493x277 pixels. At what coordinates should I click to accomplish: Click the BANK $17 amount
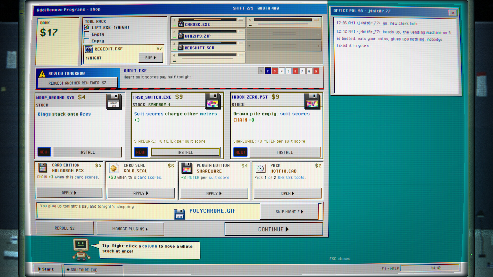pos(49,32)
